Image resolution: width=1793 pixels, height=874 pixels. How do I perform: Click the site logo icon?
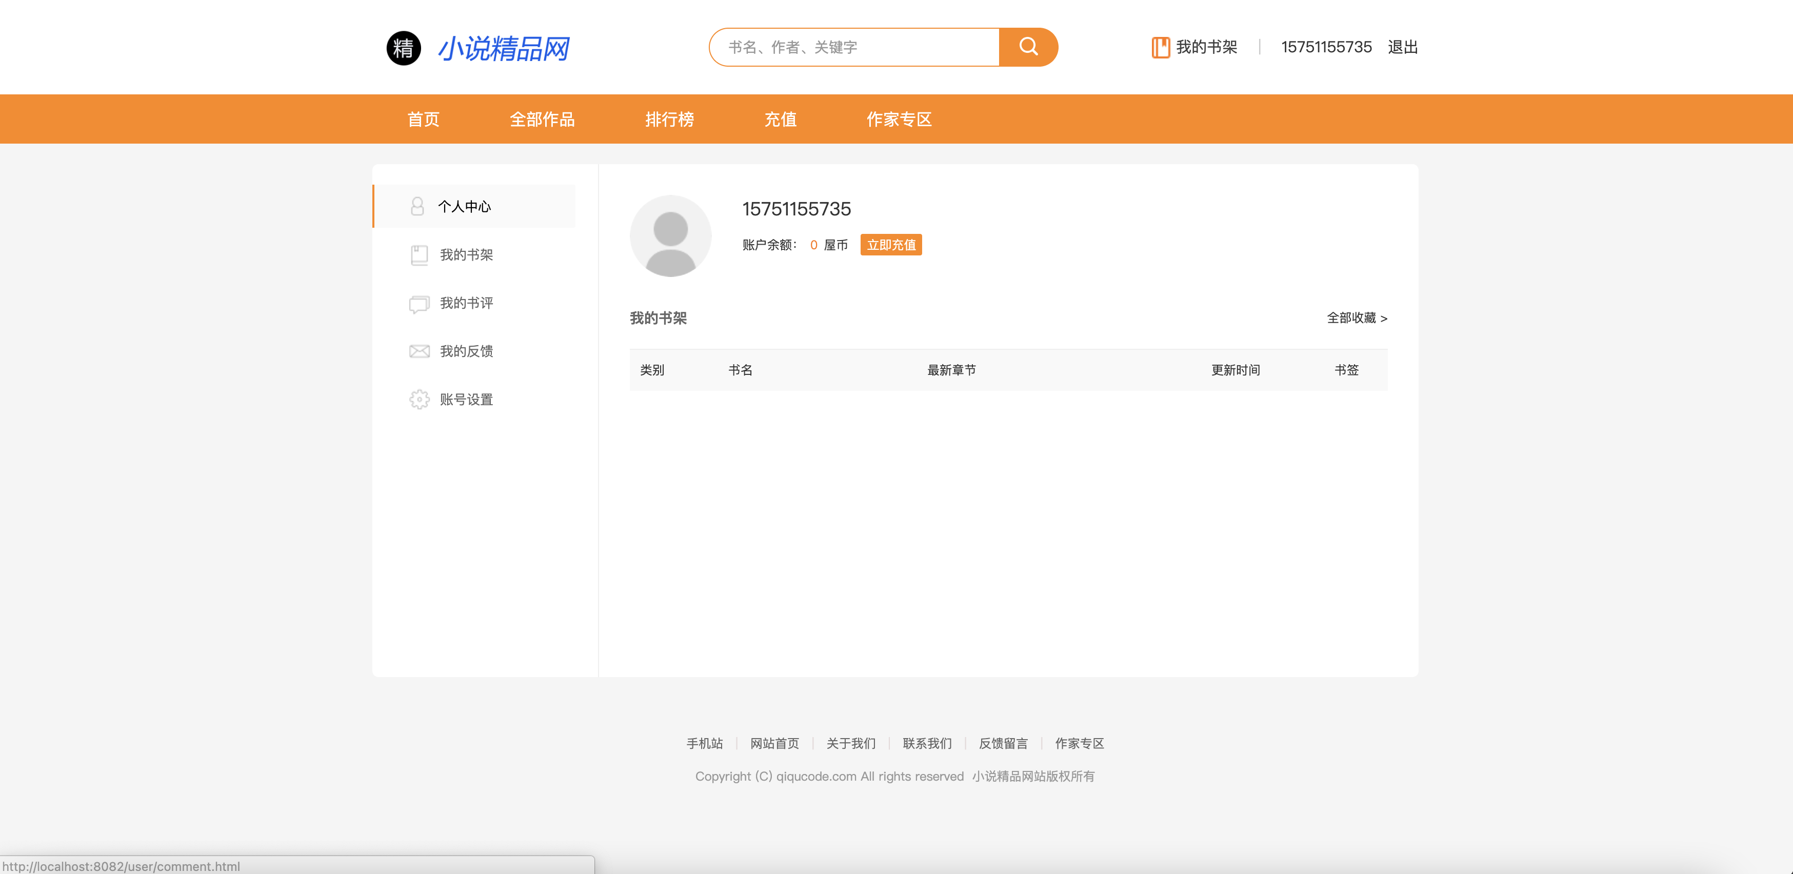point(404,48)
